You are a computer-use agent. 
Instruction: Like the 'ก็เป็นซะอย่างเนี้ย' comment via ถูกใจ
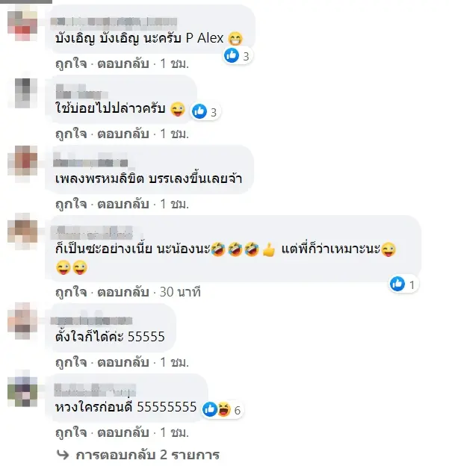[71, 292]
